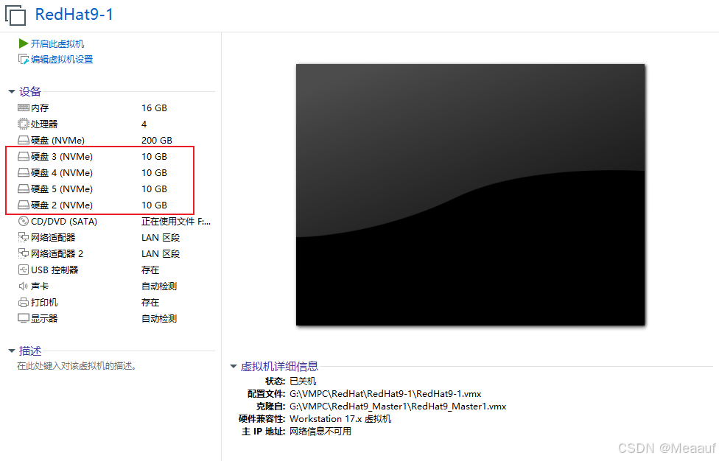Click the green play icon to power on
The height and width of the screenshot is (461, 719).
click(x=24, y=43)
